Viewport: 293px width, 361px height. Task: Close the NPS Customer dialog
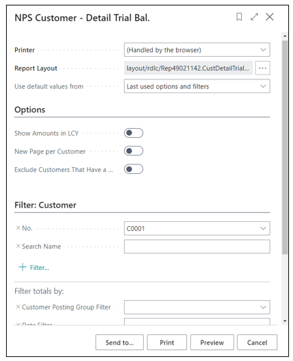click(270, 17)
